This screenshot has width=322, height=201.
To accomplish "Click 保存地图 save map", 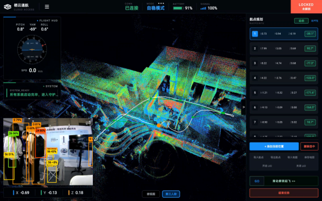I will pos(309,157).
